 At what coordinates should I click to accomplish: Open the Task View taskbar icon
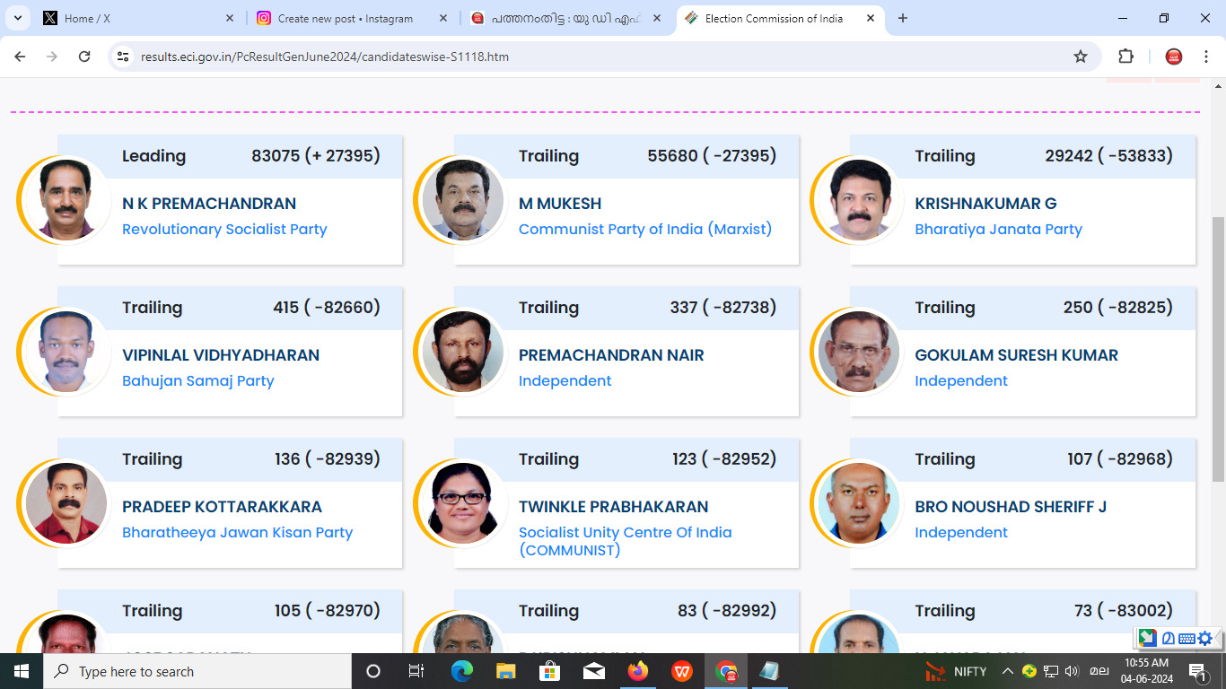416,671
